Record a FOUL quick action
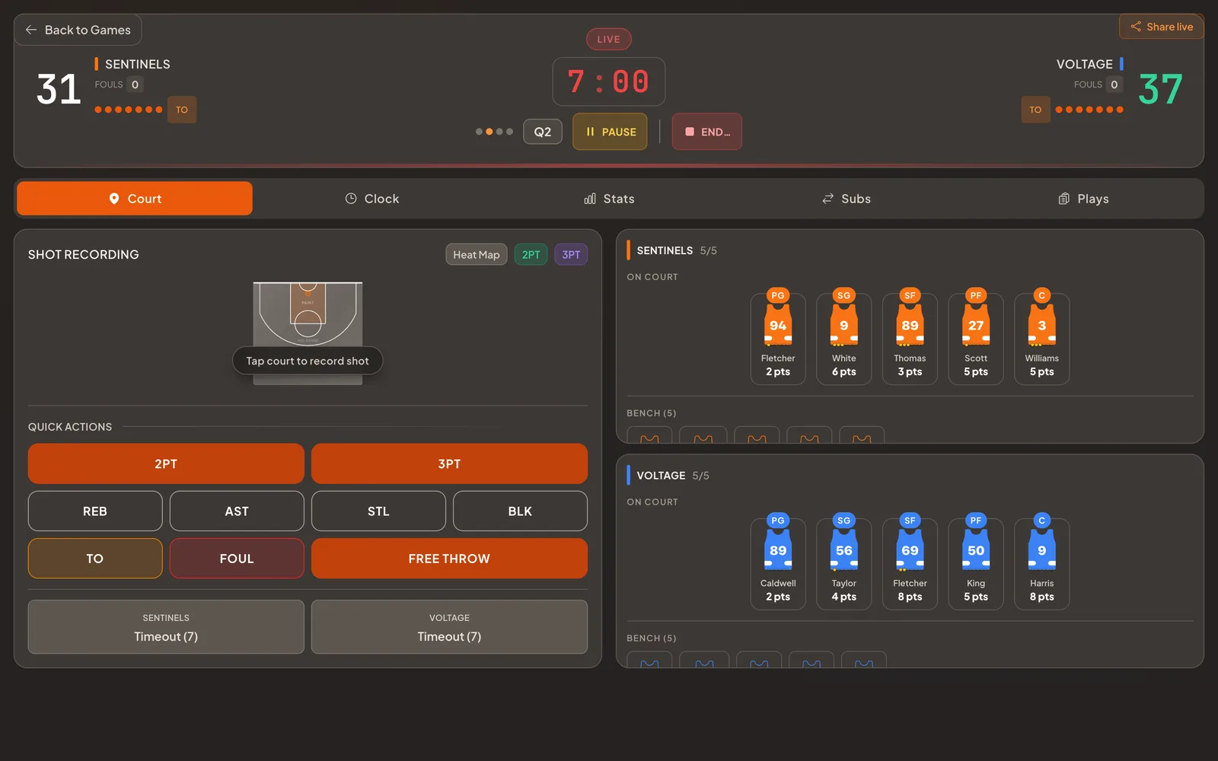Screen dimensions: 1218x761 point(237,559)
